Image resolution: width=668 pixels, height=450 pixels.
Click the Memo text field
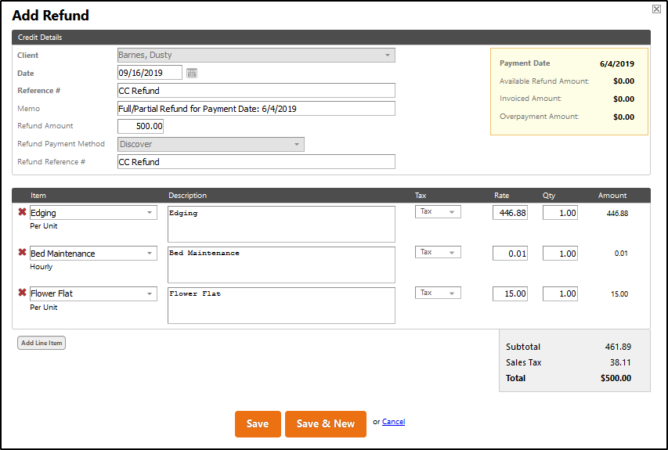[255, 109]
